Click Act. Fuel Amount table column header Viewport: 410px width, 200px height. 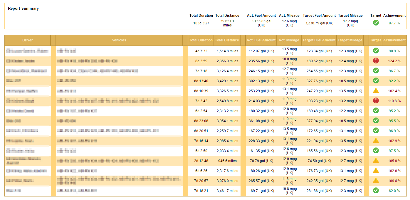pos(261,40)
